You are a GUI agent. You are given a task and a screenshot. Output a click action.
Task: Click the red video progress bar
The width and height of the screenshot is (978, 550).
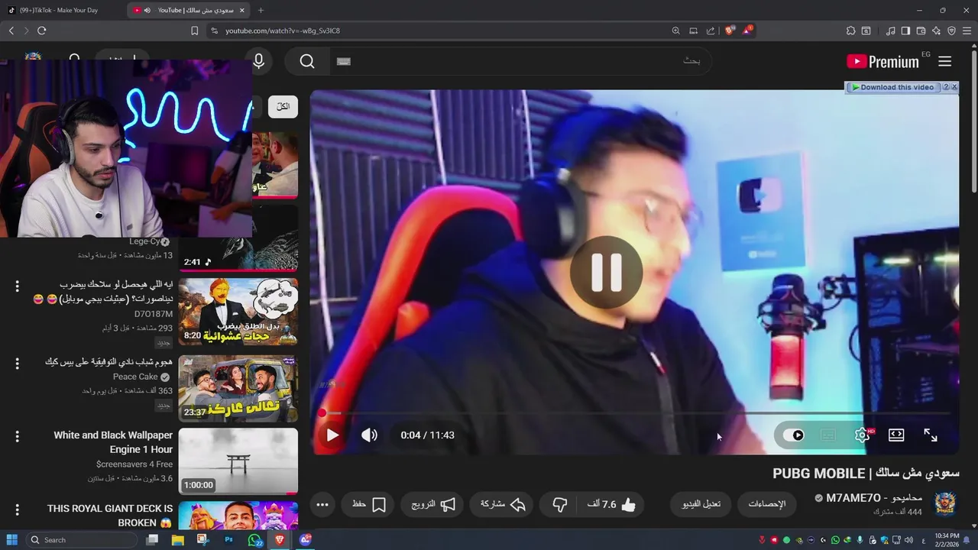[x=636, y=413]
